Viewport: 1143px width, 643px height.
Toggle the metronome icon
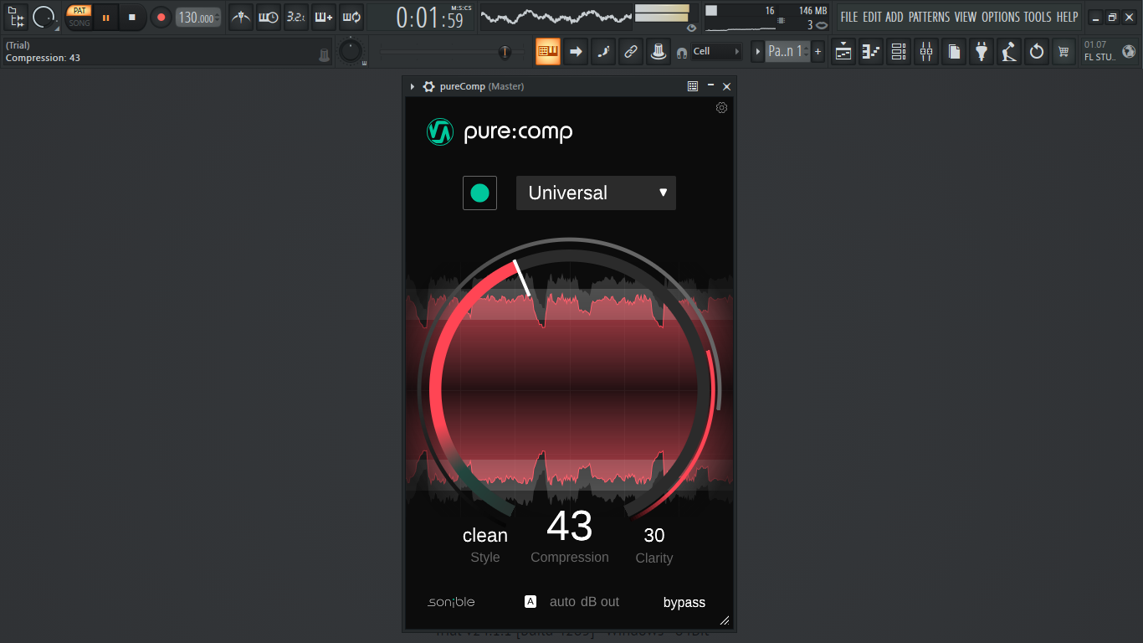coord(240,17)
